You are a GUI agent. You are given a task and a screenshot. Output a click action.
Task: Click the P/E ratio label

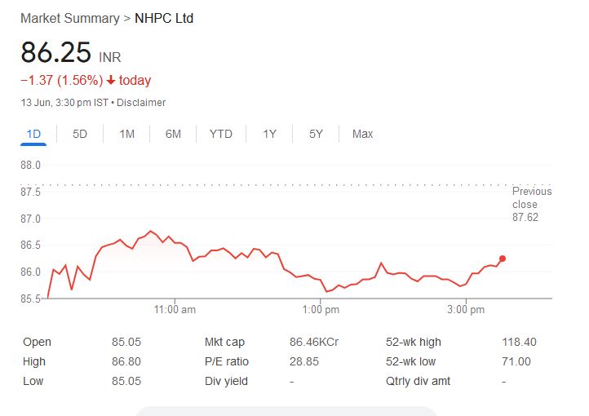click(x=227, y=361)
